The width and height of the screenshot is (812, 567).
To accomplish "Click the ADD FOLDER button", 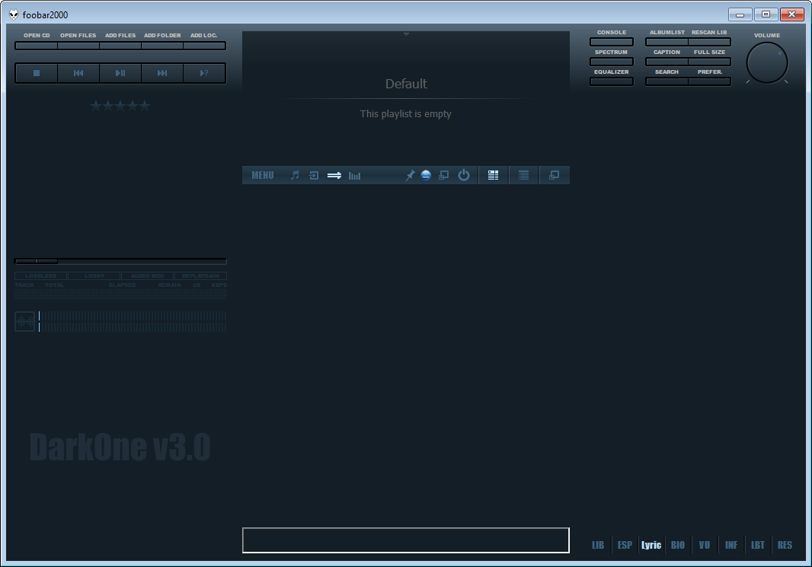I will point(162,46).
